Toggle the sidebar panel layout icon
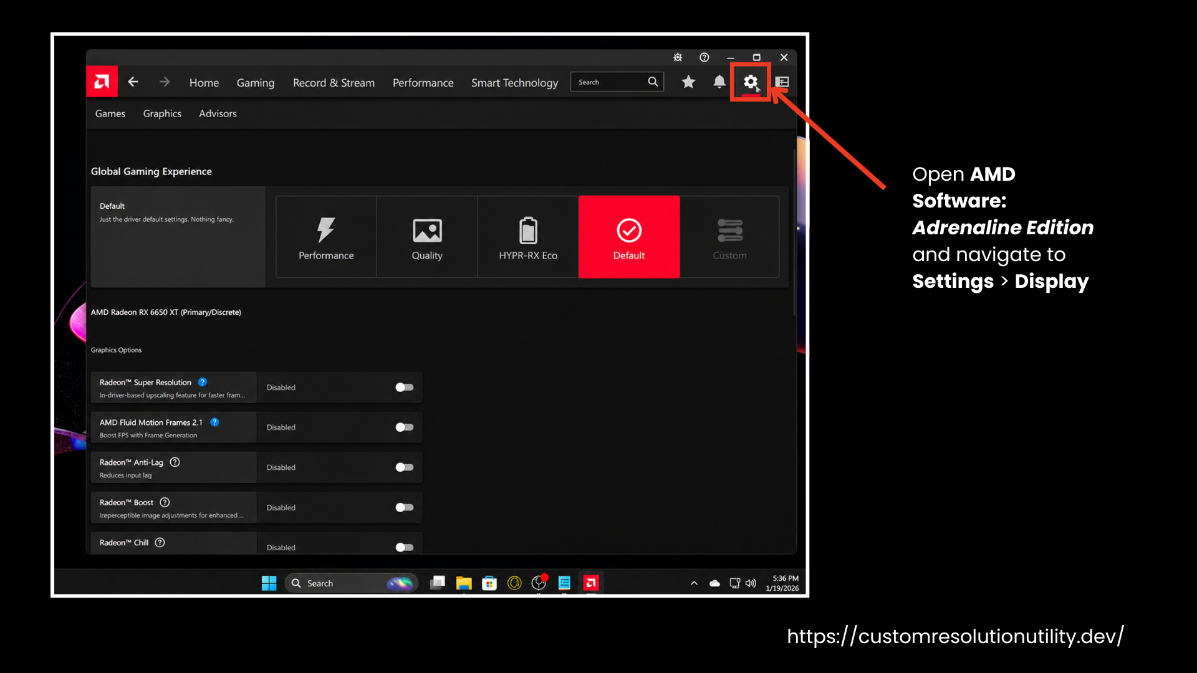The width and height of the screenshot is (1197, 673). 782,82
